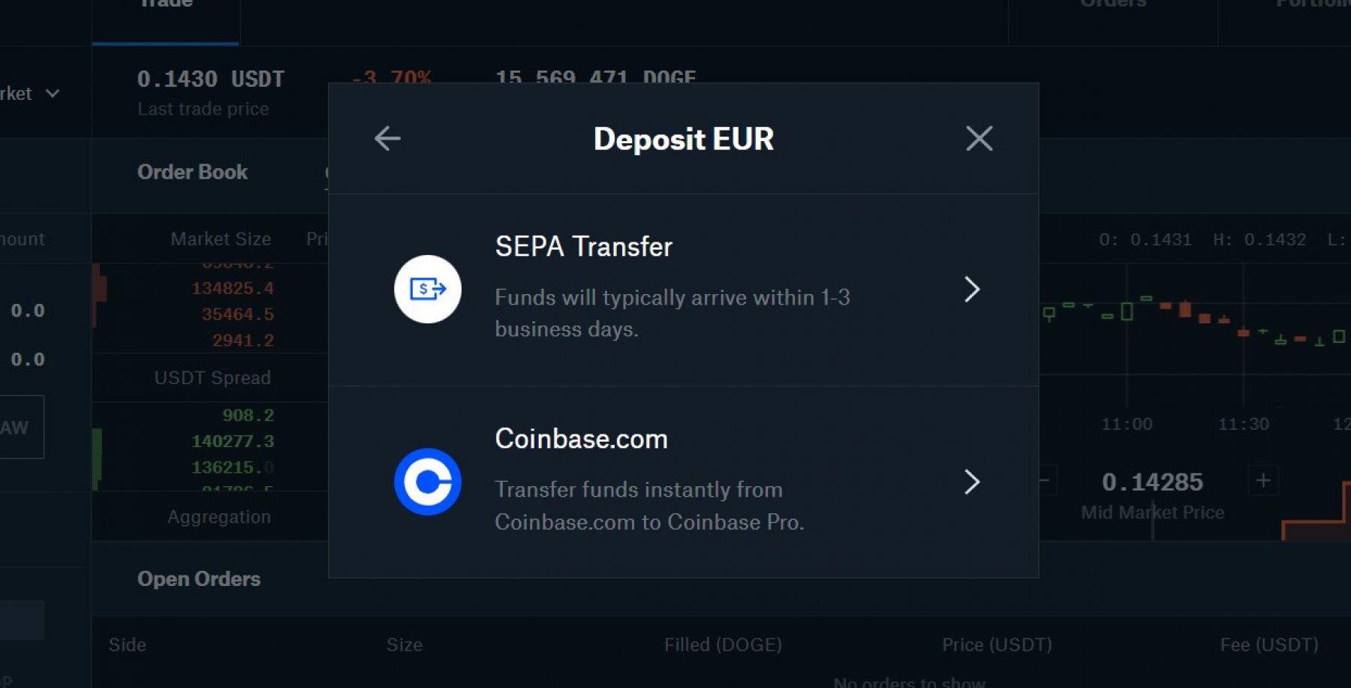
Task: Click the back arrow in Deposit dialog
Action: [x=387, y=139]
